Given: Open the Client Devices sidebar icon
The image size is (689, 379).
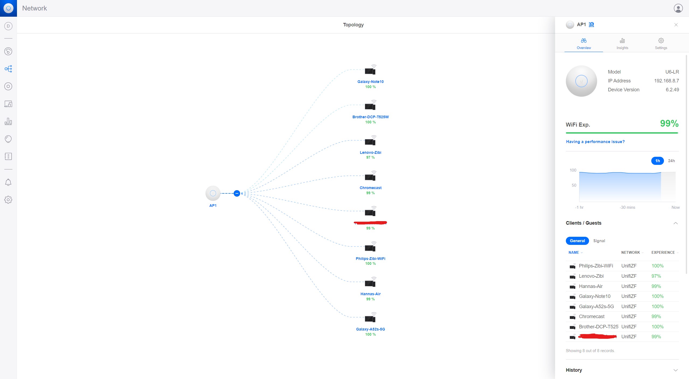Looking at the screenshot, I should pyautogui.click(x=8, y=104).
